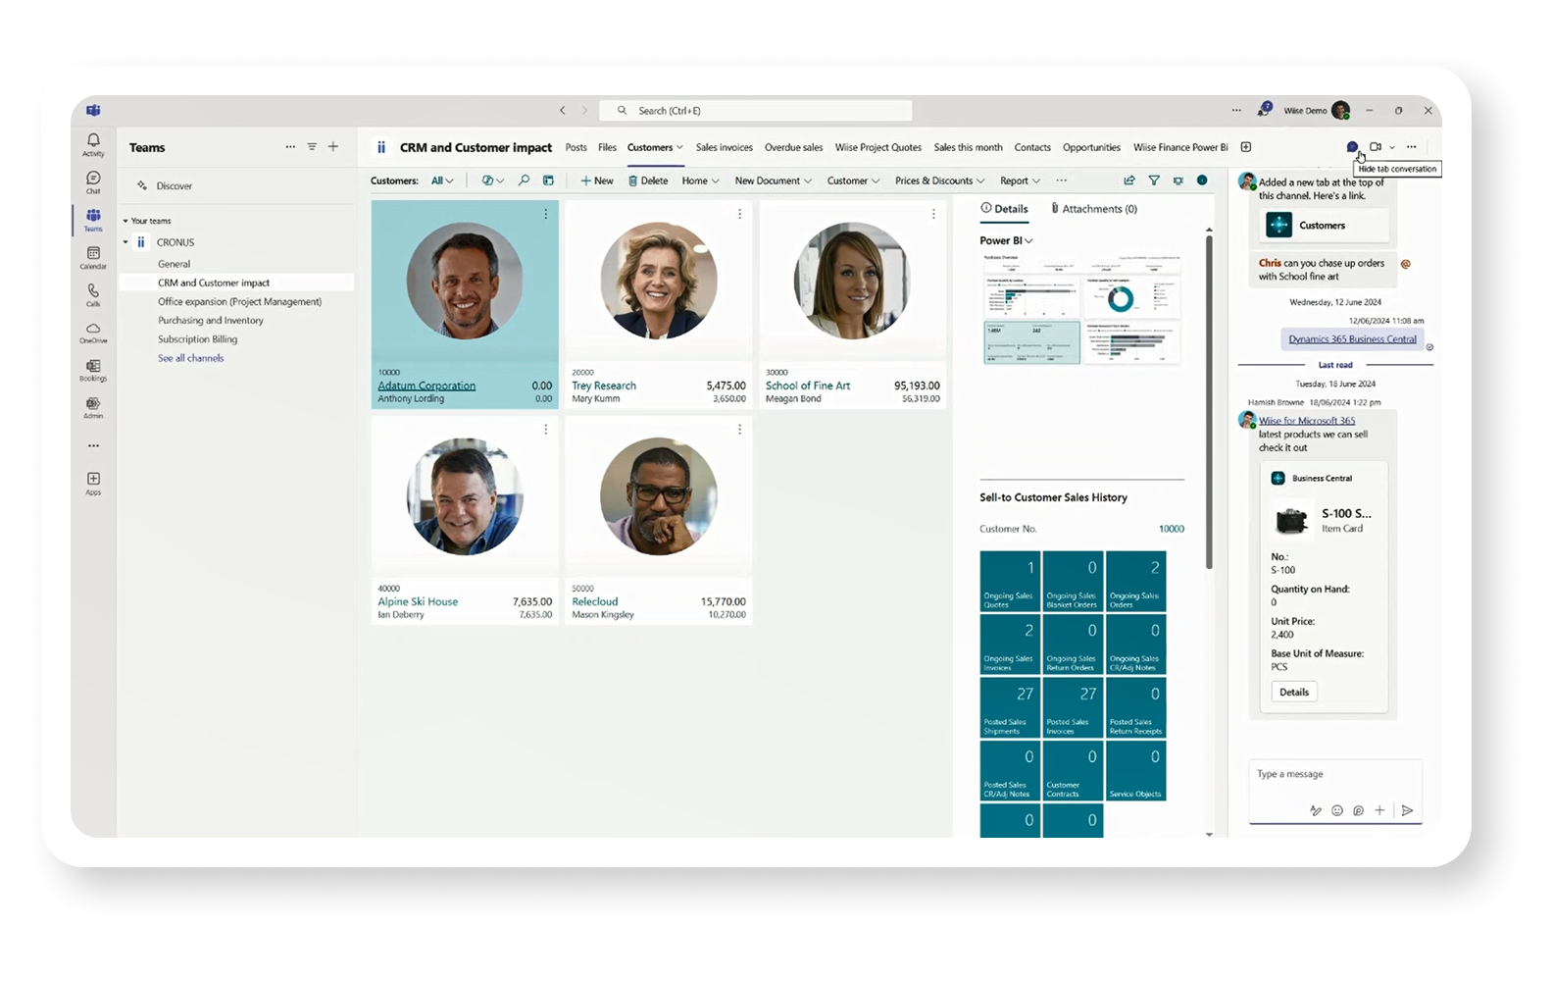The height and width of the screenshot is (981, 1553).
Task: Click the Add a tab plus icon
Action: point(1246,147)
